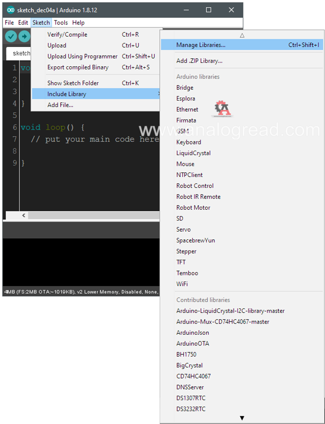Include Arduino-Mux-CD74HC4067-master library
The width and height of the screenshot is (325, 424).
click(242, 321)
